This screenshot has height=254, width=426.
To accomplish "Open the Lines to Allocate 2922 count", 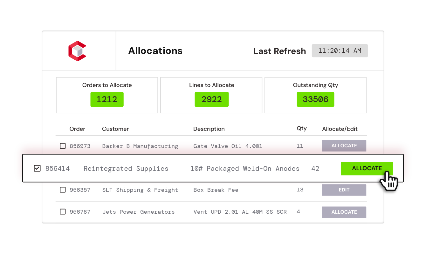I will tap(212, 99).
